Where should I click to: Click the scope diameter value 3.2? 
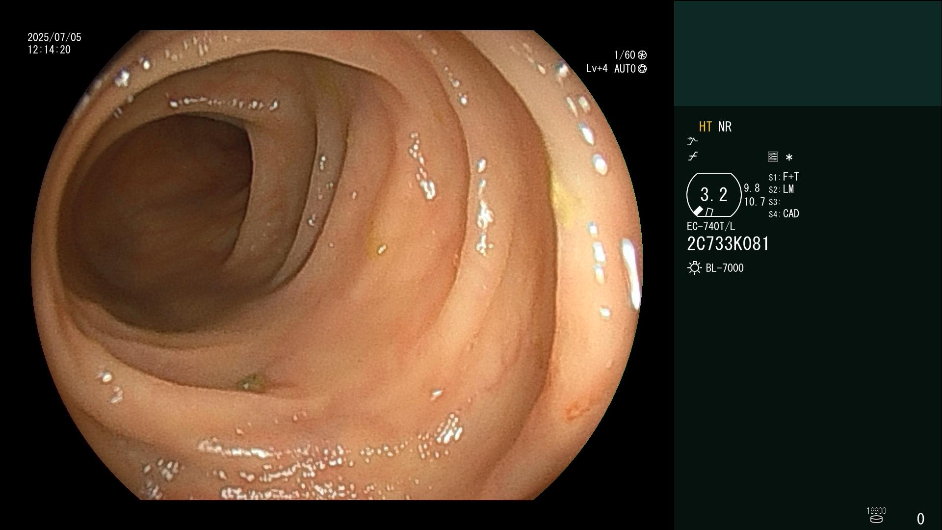714,195
